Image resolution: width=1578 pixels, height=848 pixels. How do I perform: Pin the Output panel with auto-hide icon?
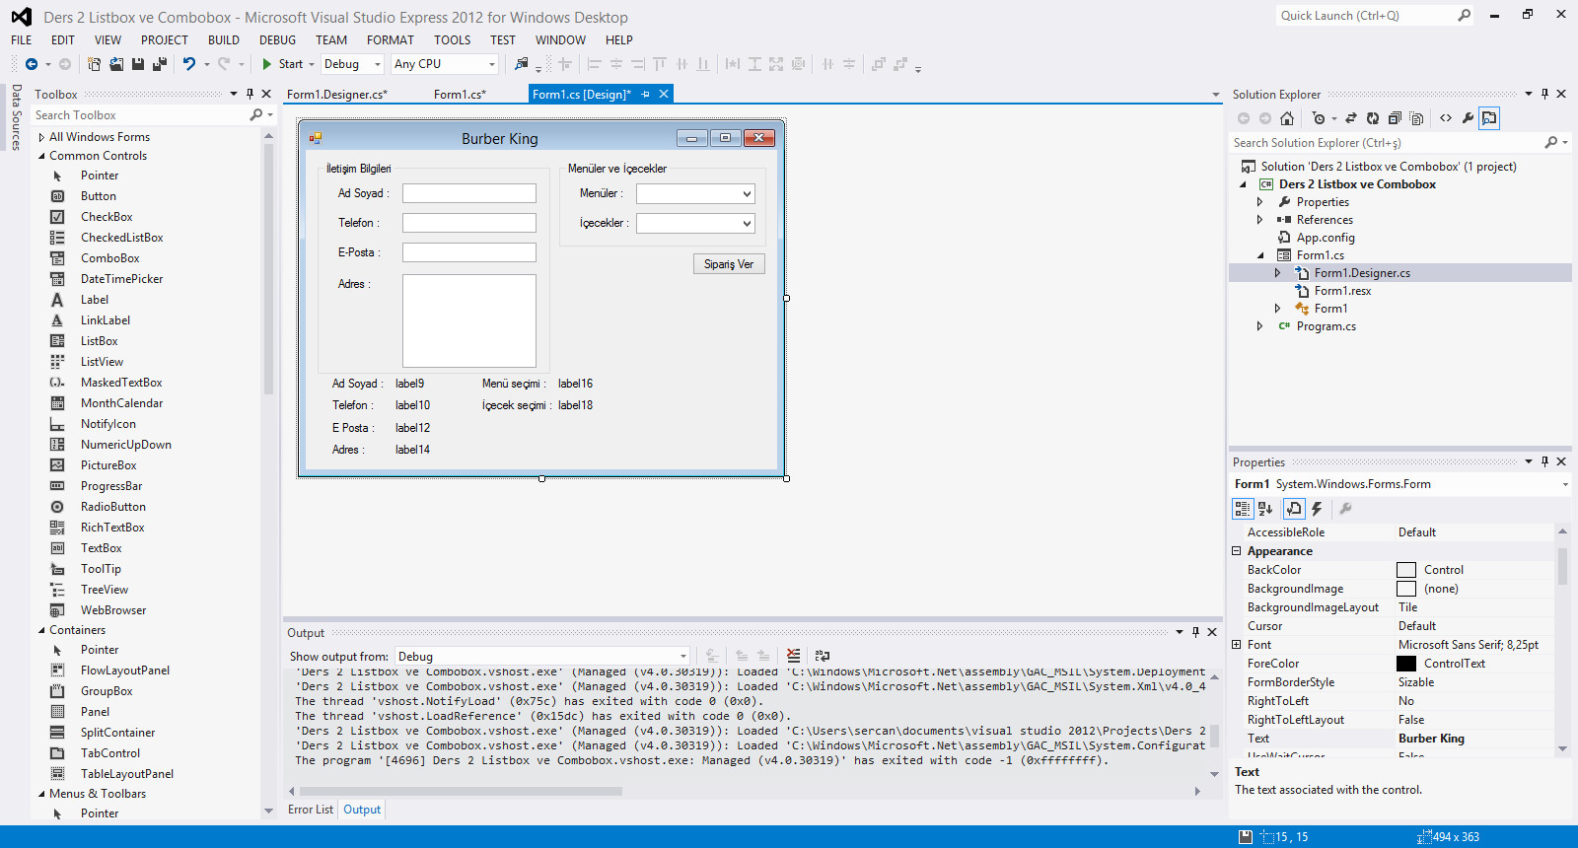coord(1195,632)
